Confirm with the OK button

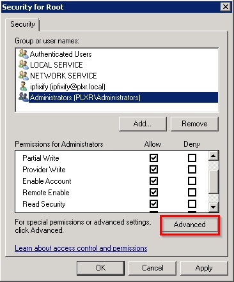tap(100, 268)
